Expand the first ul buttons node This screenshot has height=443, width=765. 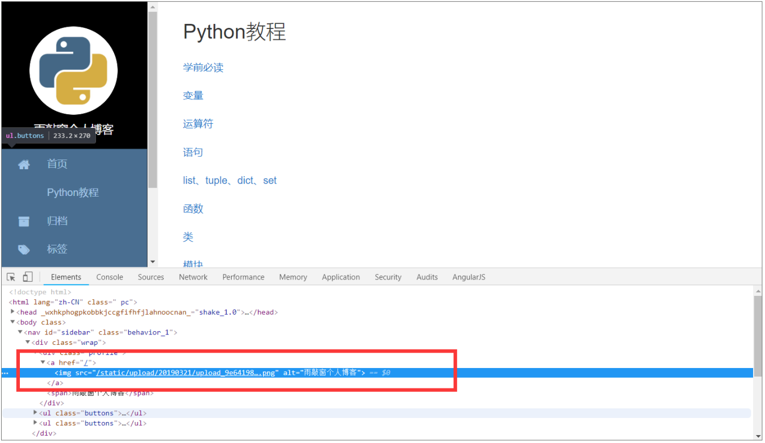pyautogui.click(x=36, y=413)
